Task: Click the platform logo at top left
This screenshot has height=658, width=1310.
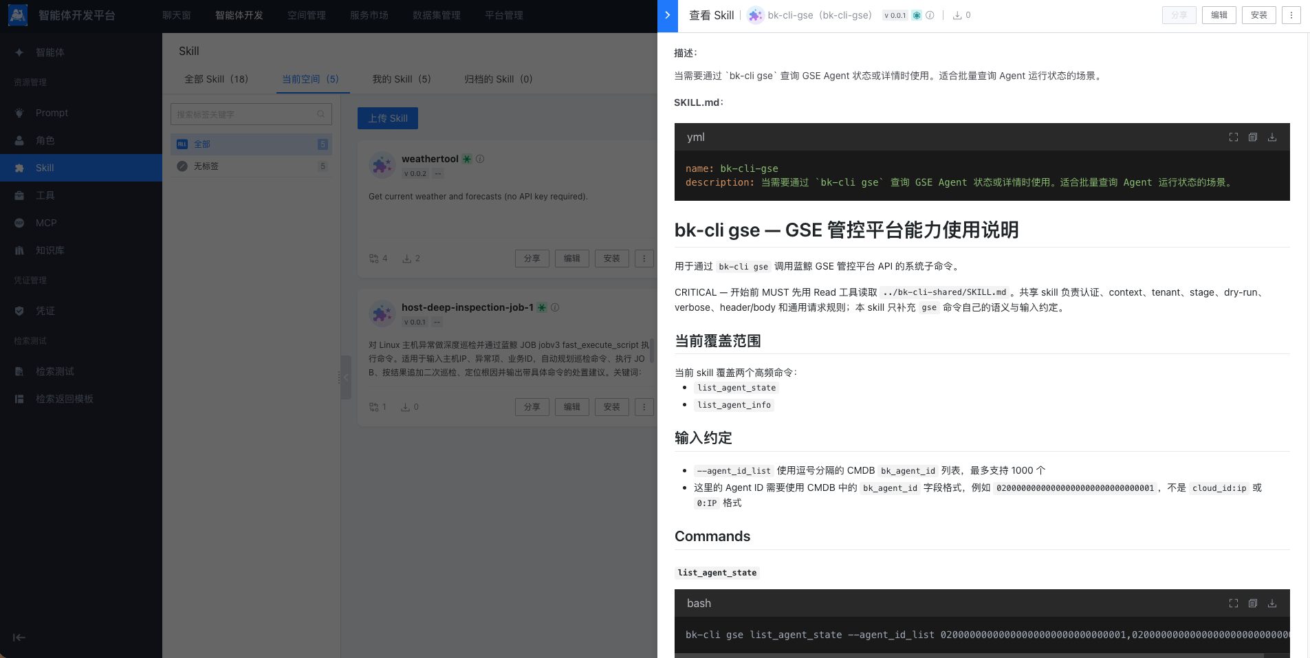Action: [x=18, y=15]
